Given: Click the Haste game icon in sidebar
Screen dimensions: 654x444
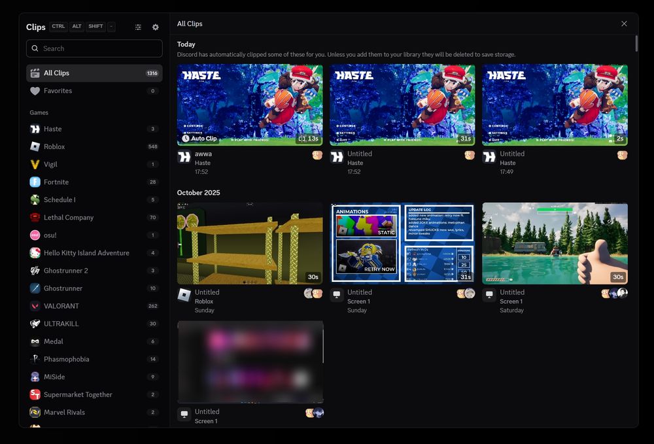Looking at the screenshot, I should [x=35, y=129].
